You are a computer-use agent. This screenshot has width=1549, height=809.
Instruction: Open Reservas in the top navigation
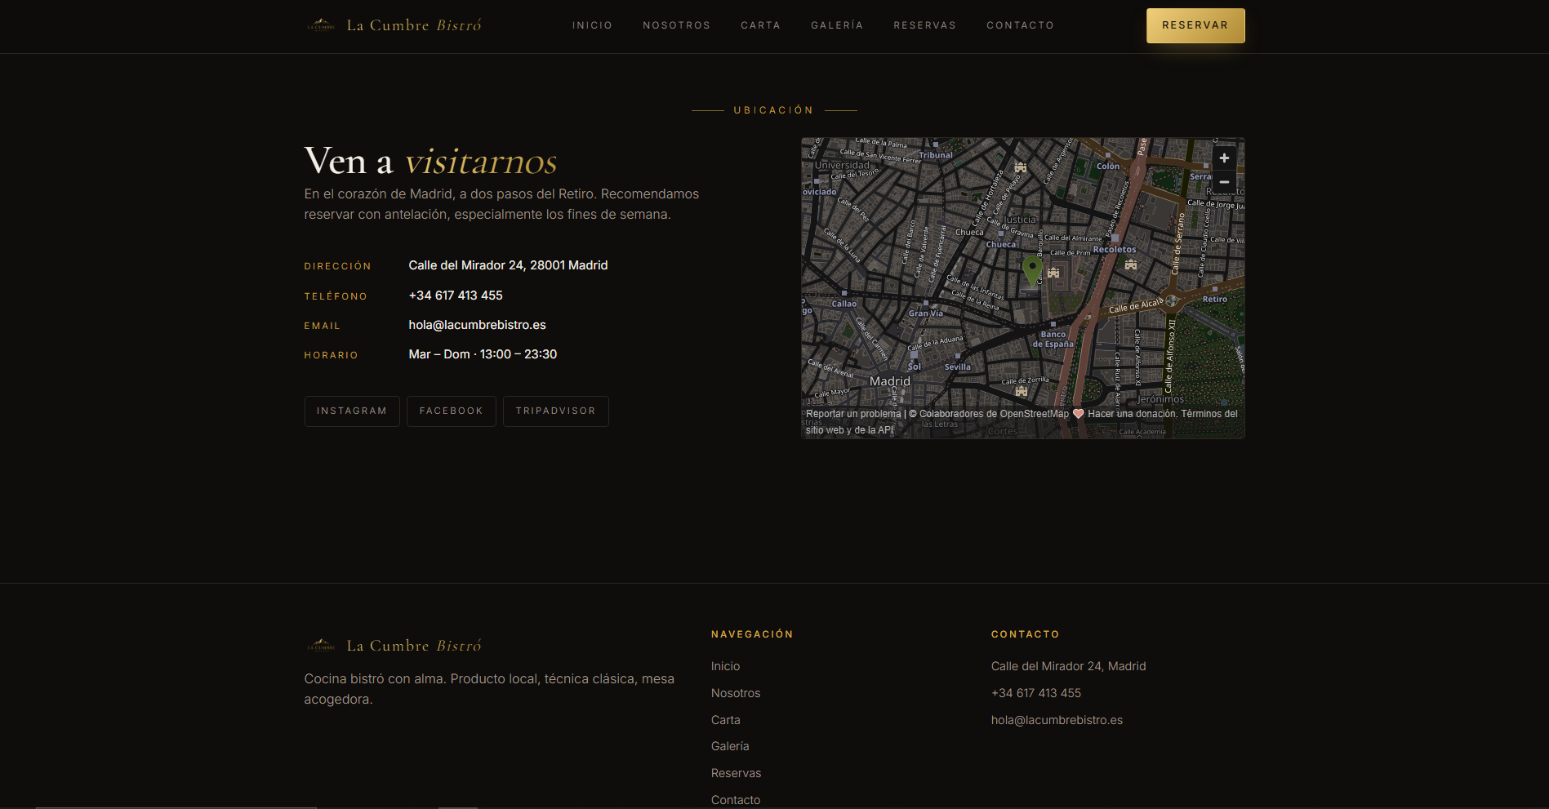[x=924, y=25]
